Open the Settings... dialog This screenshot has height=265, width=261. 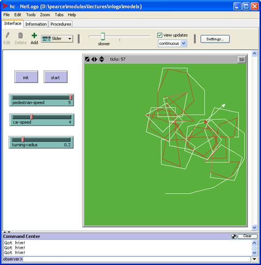(215, 39)
